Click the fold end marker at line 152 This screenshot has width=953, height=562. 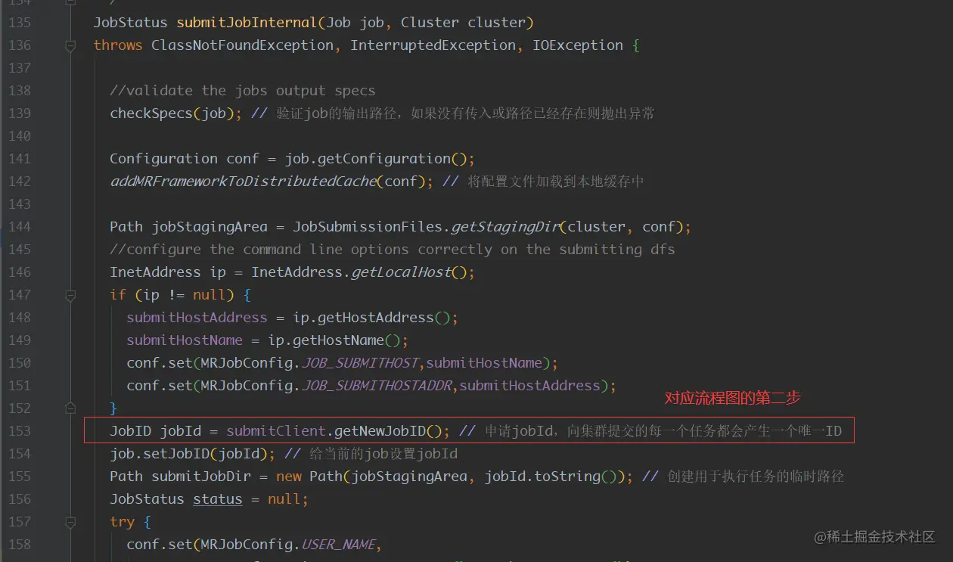70,408
